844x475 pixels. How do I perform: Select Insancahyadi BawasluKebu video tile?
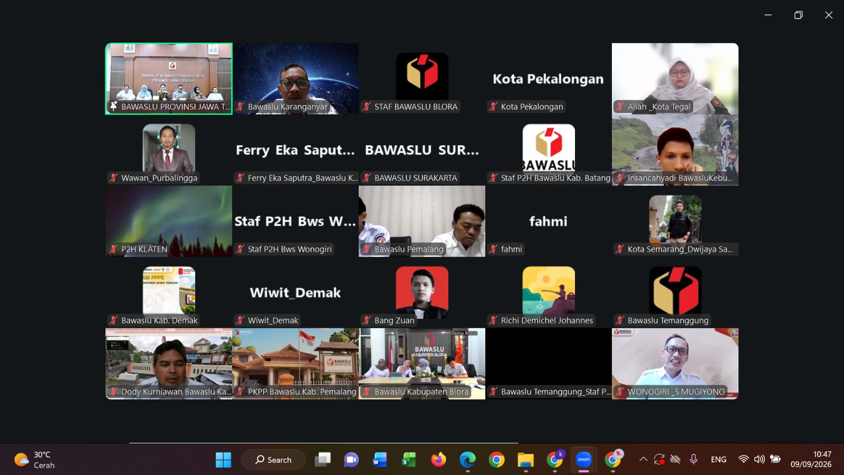coord(675,150)
